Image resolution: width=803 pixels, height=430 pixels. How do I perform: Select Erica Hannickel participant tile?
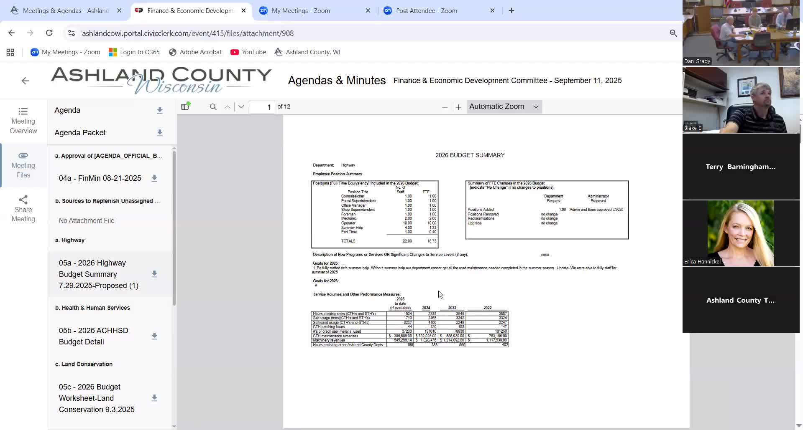[x=741, y=233]
